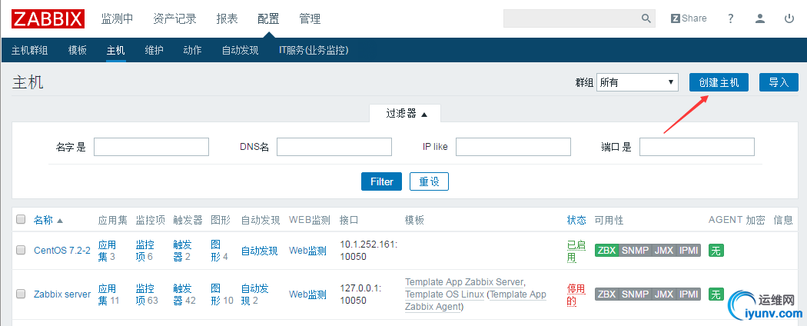
Task: Open 应用集 11 for Zabbix server
Action: 108,294
